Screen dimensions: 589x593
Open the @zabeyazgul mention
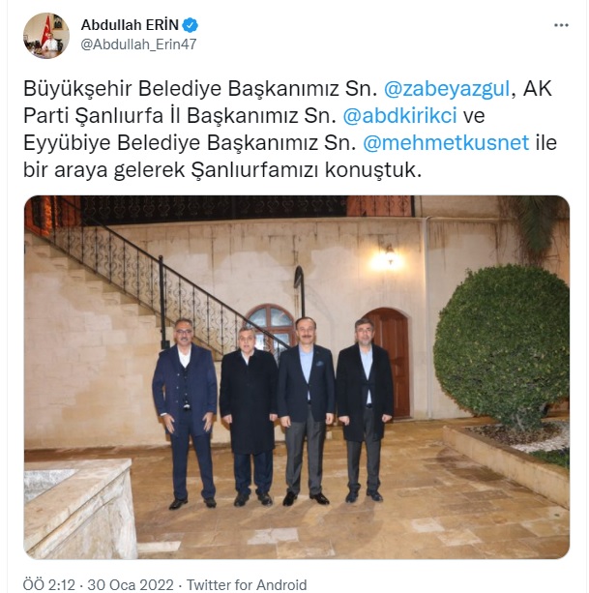(x=447, y=89)
